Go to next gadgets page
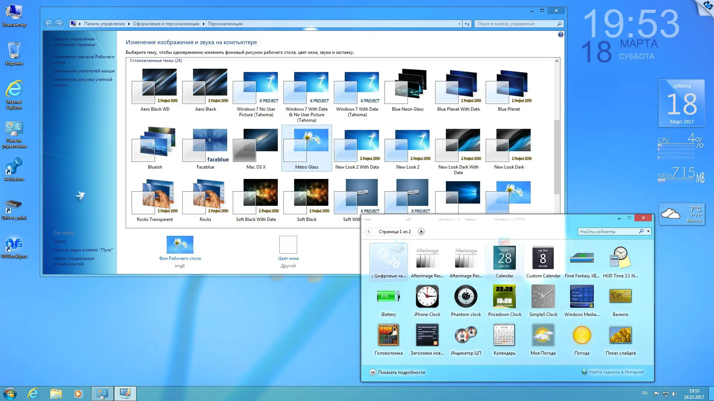 point(421,232)
